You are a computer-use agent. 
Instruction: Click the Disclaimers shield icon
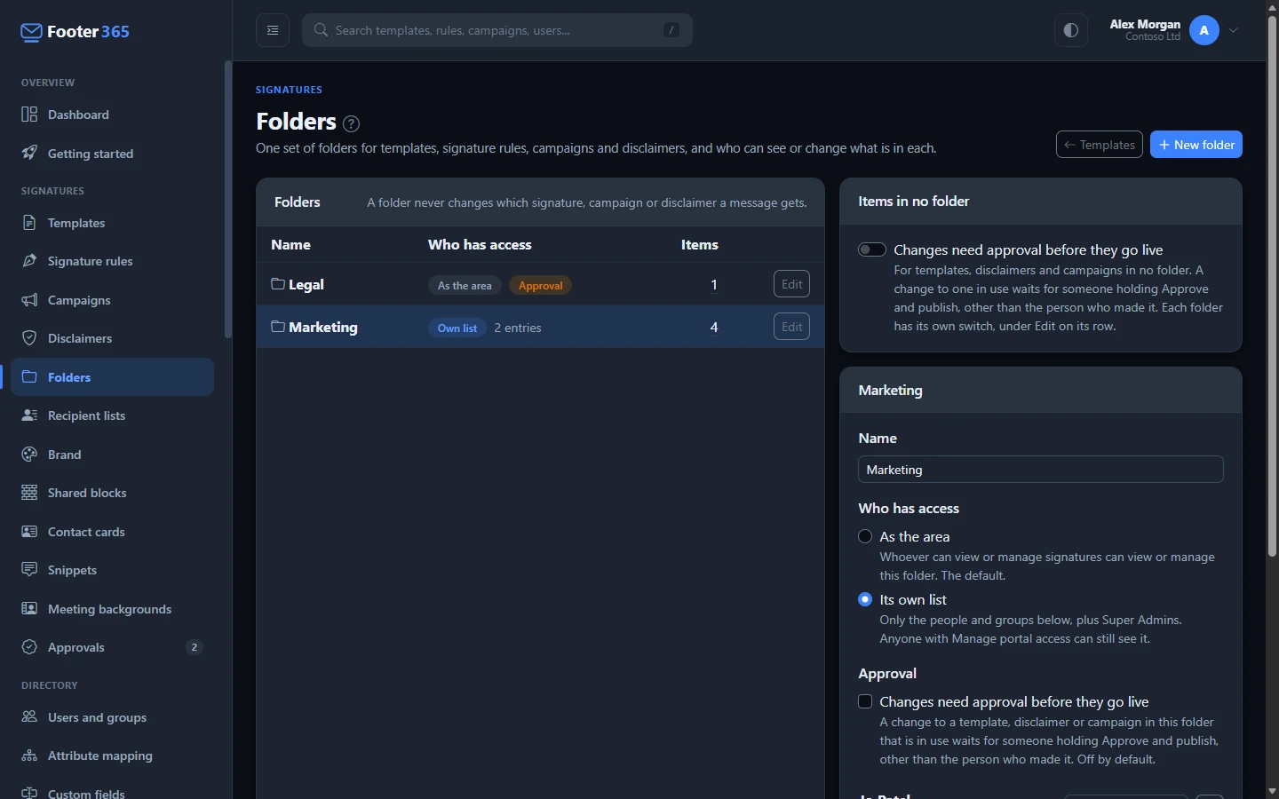tap(29, 338)
